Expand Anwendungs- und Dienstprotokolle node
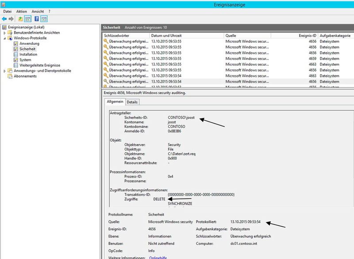Image resolution: width=354 pixels, height=259 pixels. tap(4, 70)
